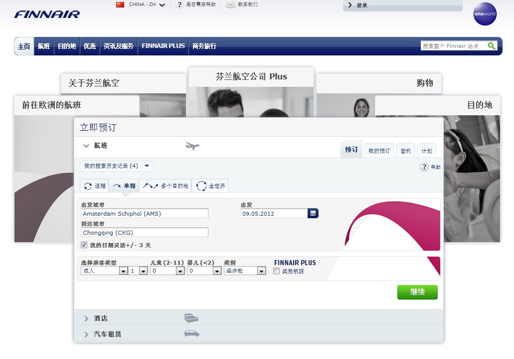This screenshot has width=514, height=359.
Task: Click the arrival city Chongqing input field
Action: point(145,232)
